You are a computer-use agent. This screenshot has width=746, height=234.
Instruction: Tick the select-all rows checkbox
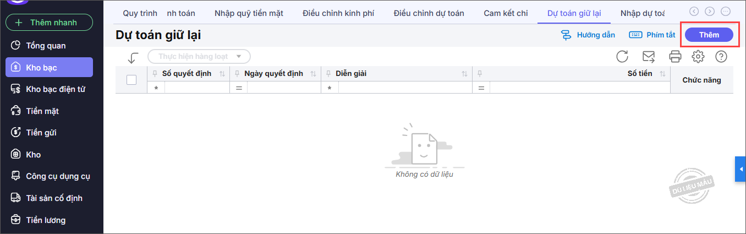pyautogui.click(x=131, y=80)
